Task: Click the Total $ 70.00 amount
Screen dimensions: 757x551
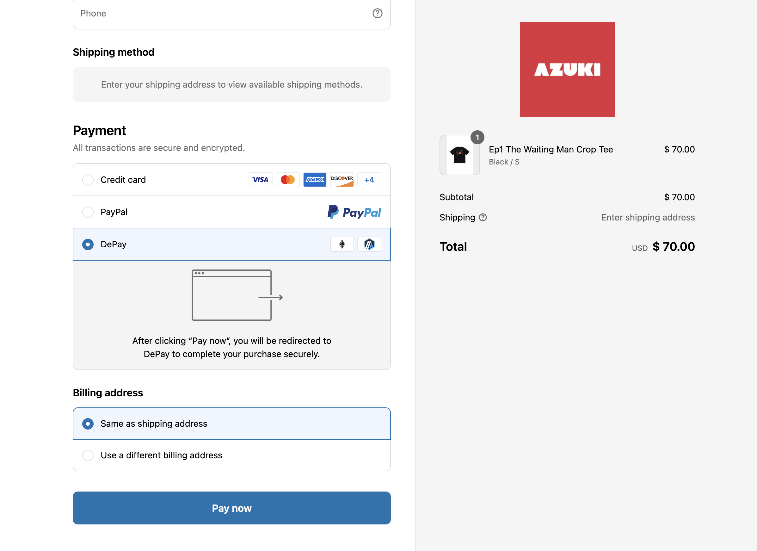Action: click(x=674, y=247)
